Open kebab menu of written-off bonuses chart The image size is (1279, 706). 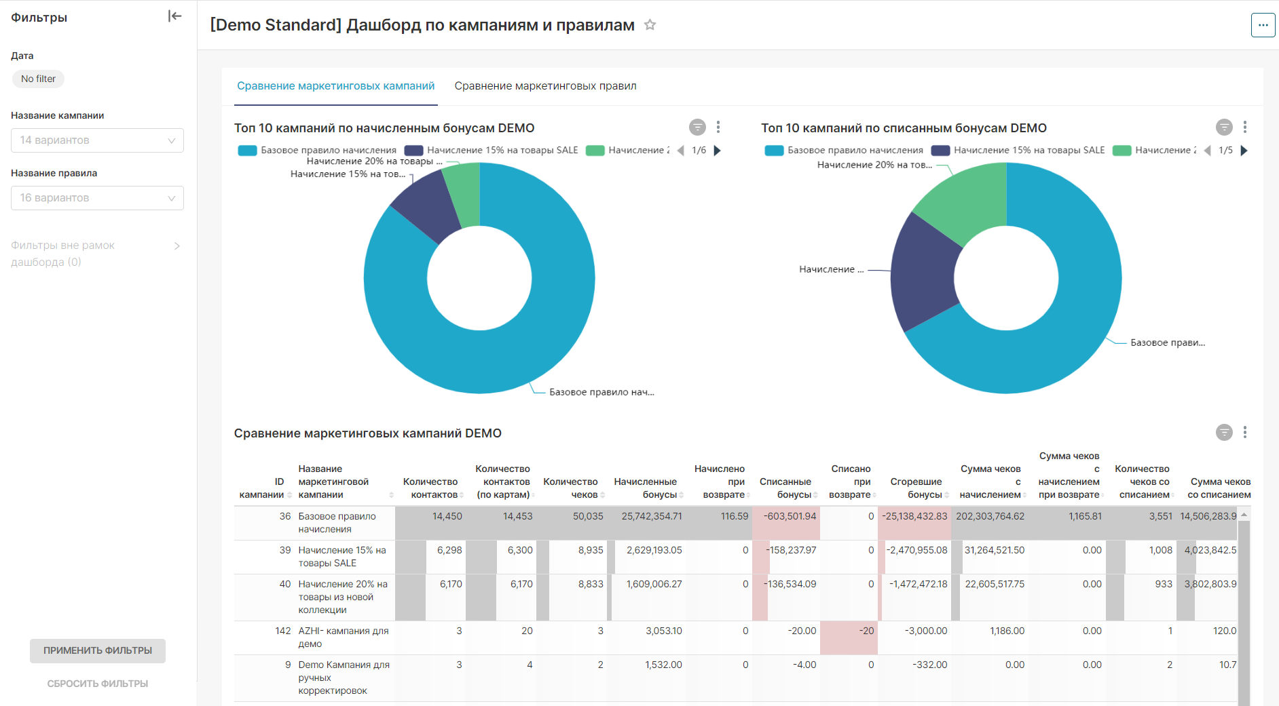(x=1245, y=128)
